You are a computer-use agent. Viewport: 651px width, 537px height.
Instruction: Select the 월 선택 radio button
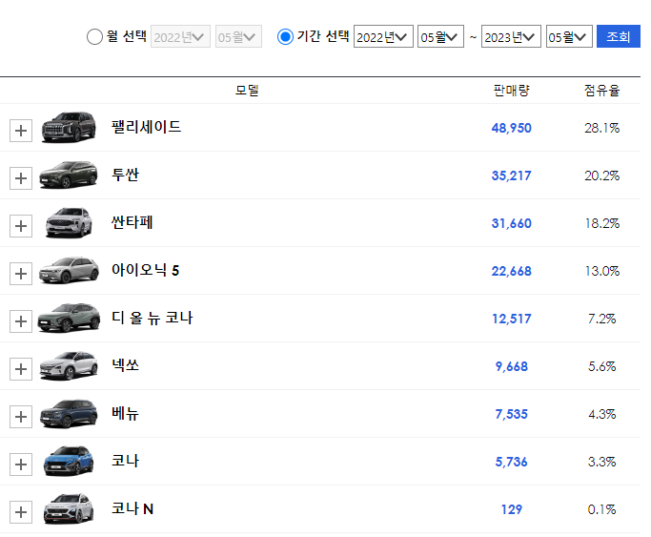click(x=94, y=36)
